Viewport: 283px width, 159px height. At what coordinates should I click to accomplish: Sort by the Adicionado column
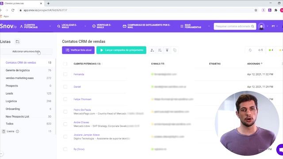255,64
